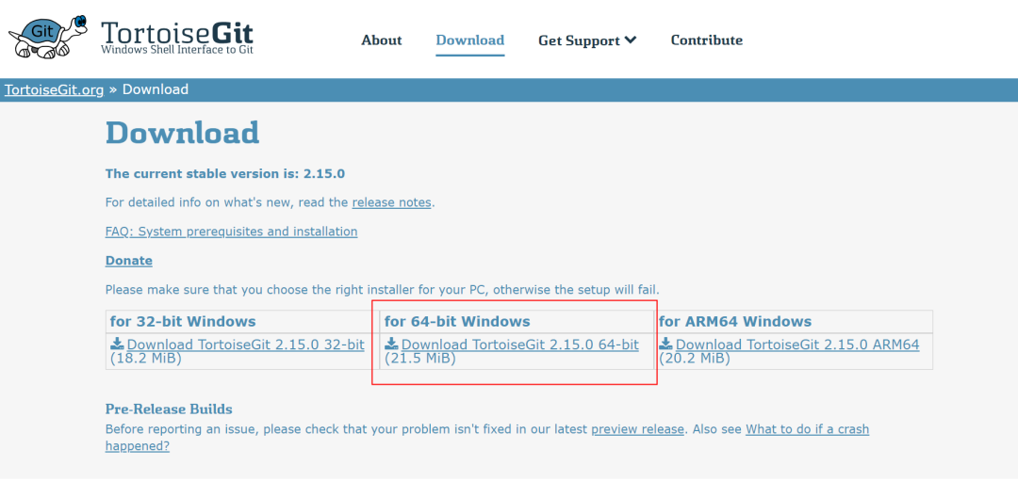This screenshot has width=1018, height=481.
Task: Click the TortoiseGit.org breadcrumb link
Action: pos(54,89)
